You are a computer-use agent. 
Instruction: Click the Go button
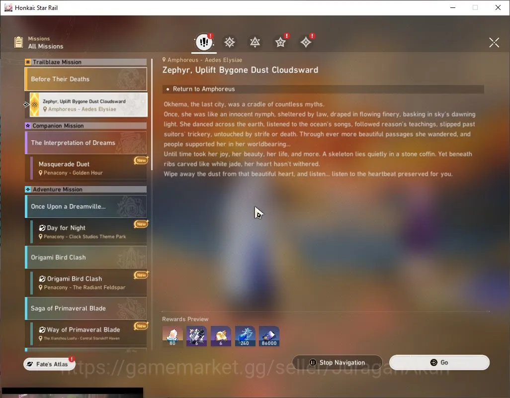click(x=439, y=362)
